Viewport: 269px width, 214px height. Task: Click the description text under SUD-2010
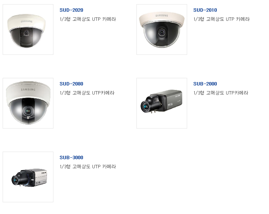click(222, 19)
